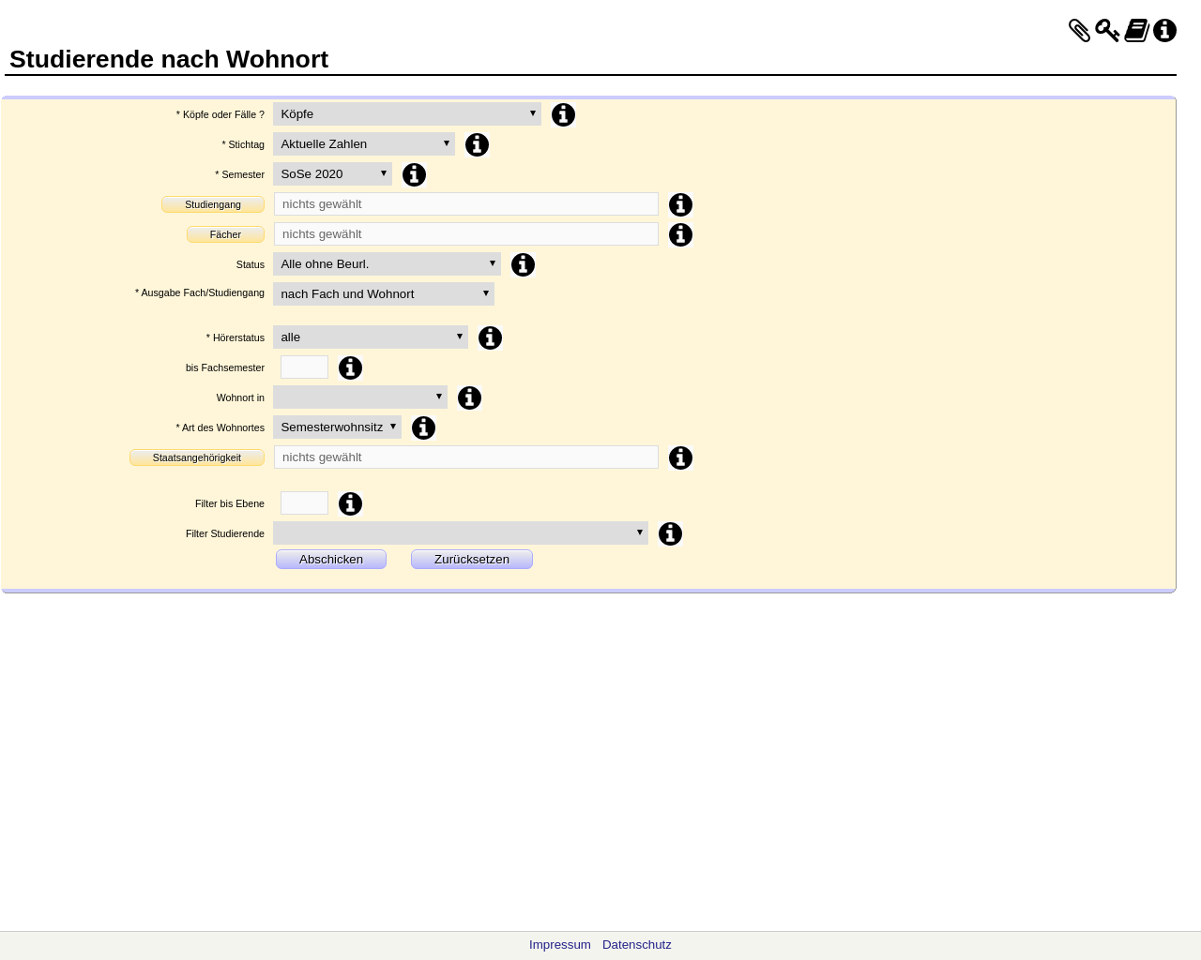1201x960 pixels.
Task: Open the Hörerstatus dropdown showing alle
Action: 371,337
